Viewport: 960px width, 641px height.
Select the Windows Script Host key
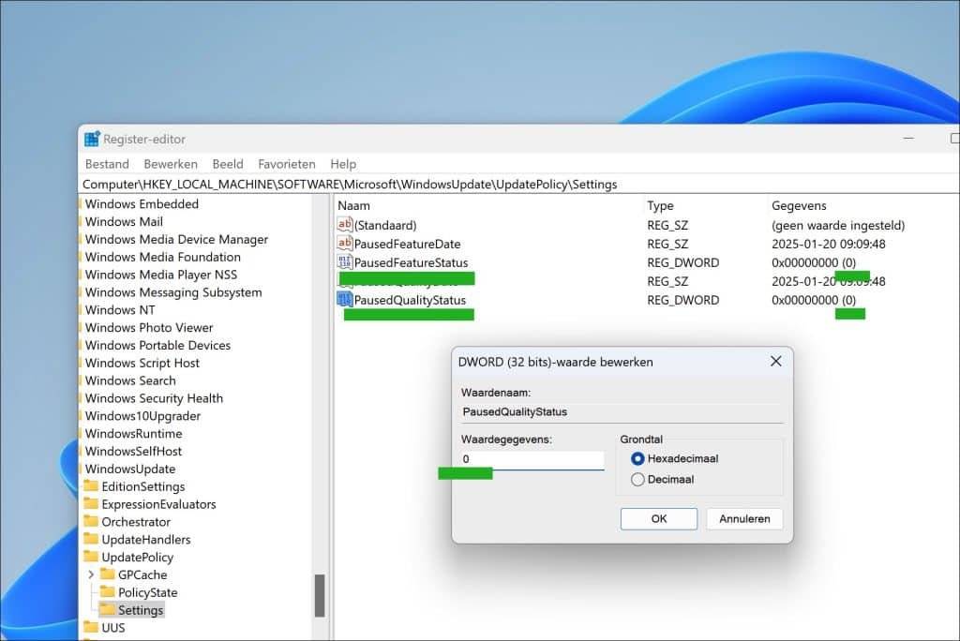point(142,363)
